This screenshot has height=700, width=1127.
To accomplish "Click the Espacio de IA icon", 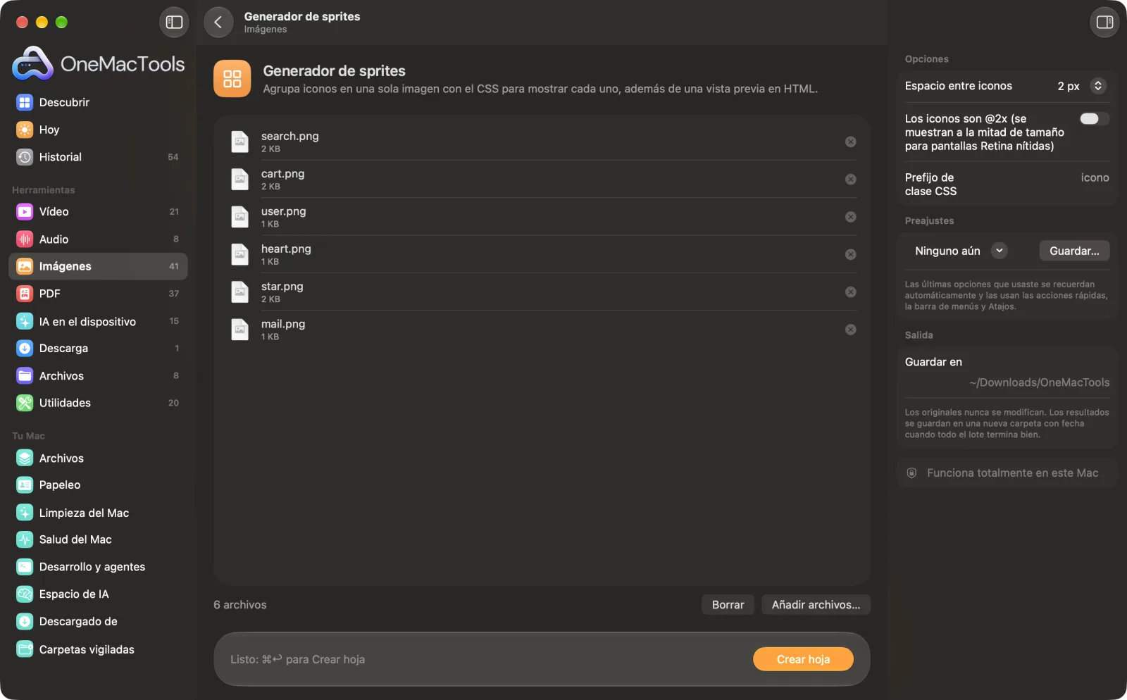I will [x=25, y=594].
